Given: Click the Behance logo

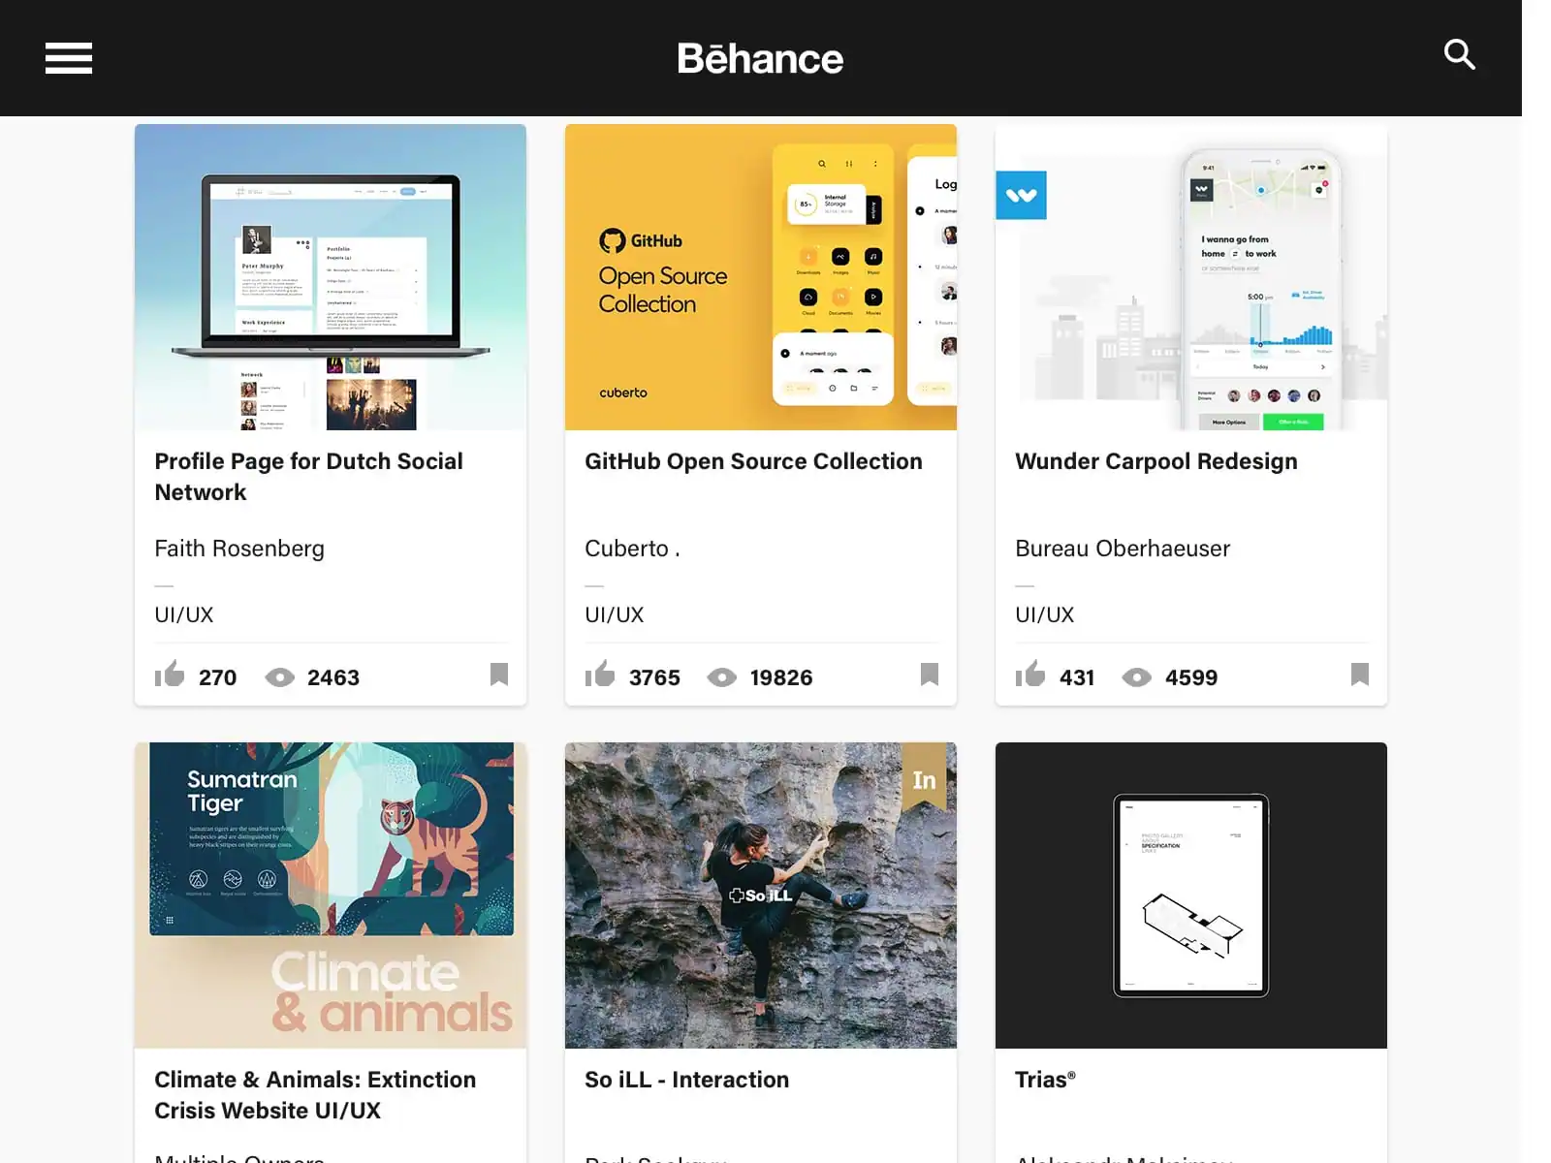Looking at the screenshot, I should (760, 58).
